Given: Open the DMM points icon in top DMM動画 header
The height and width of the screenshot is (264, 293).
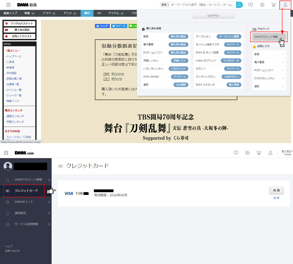Looking at the screenshot, I should pos(262,5).
